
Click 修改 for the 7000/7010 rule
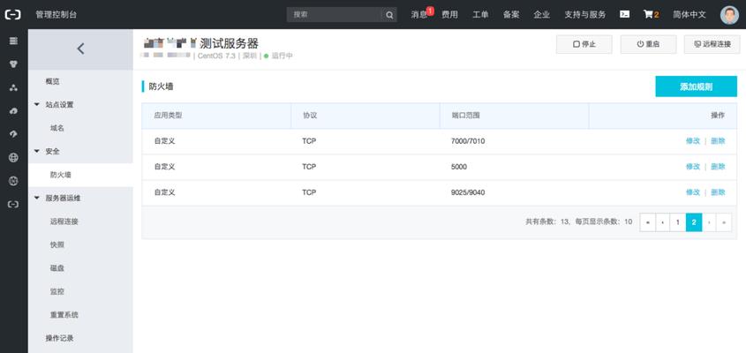tap(693, 141)
